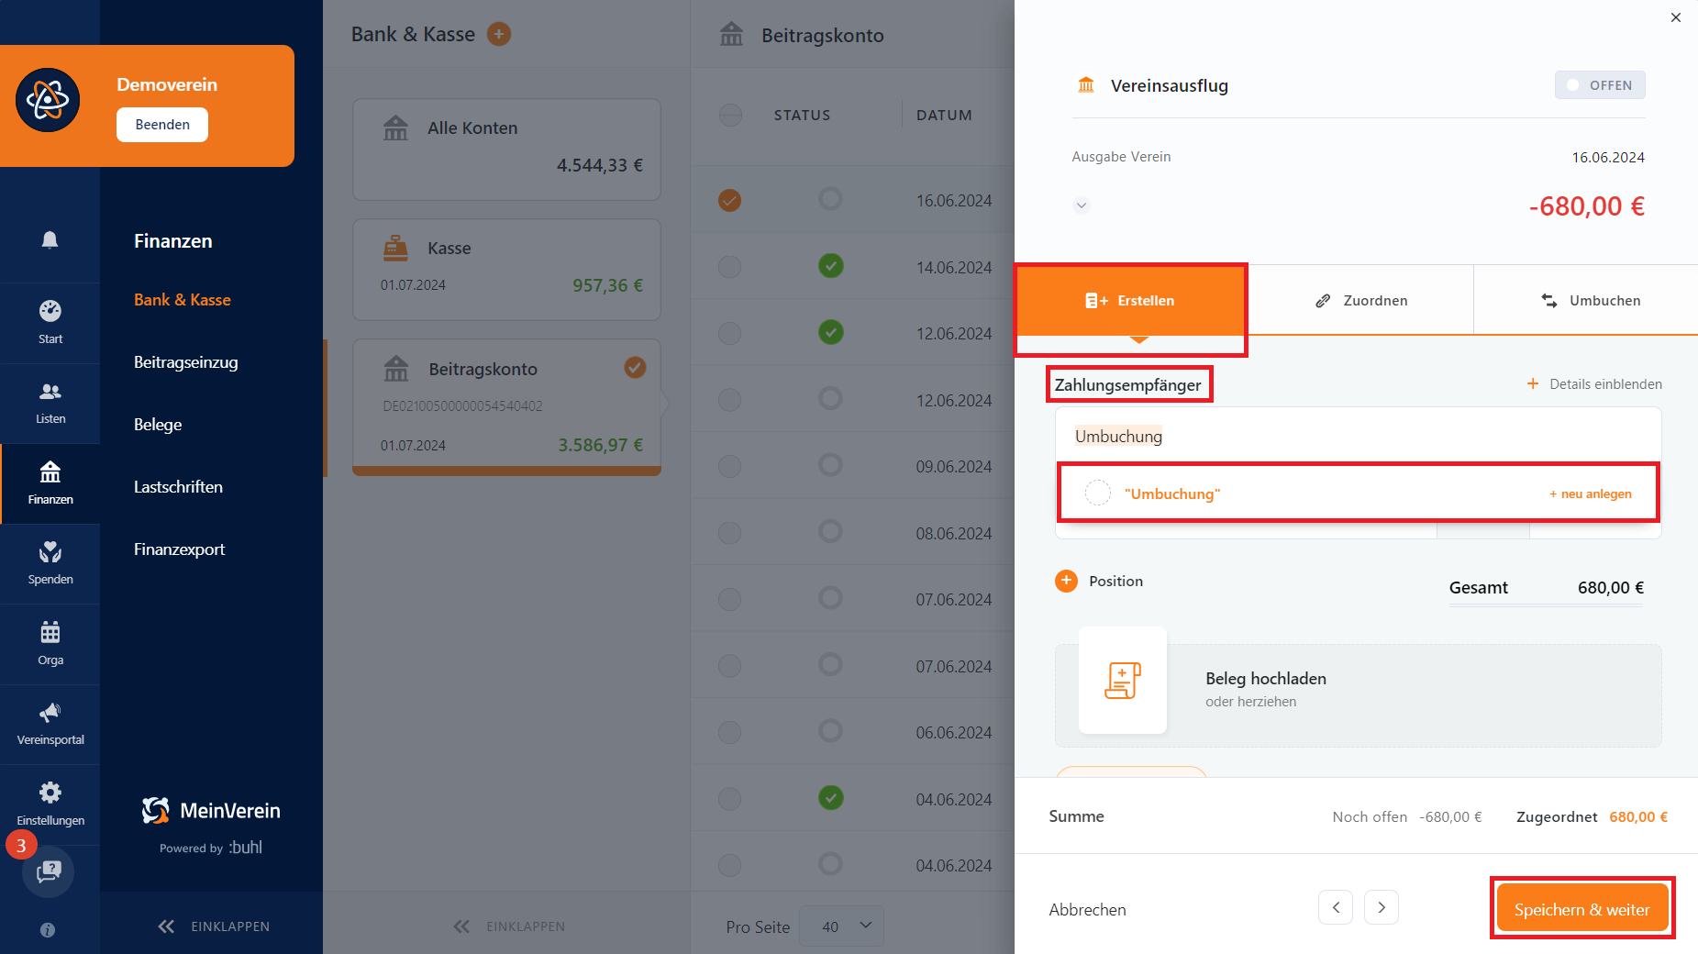Collapse account list with EINKLAPPEN
Viewport: 1698px width, 954px height.
click(x=509, y=926)
